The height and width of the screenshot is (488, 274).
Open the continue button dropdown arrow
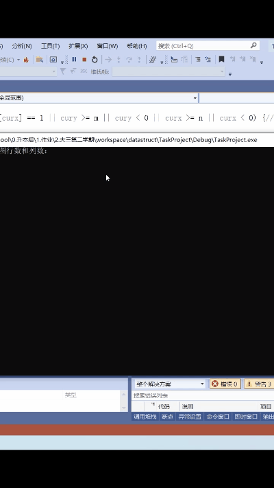coord(18,60)
